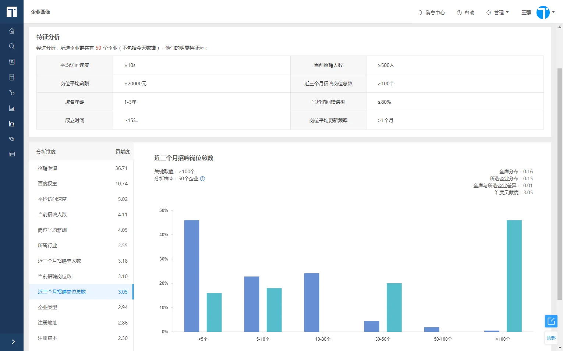563x351 pixels.
Task: Open the document list icon in sidebar
Action: [12, 77]
